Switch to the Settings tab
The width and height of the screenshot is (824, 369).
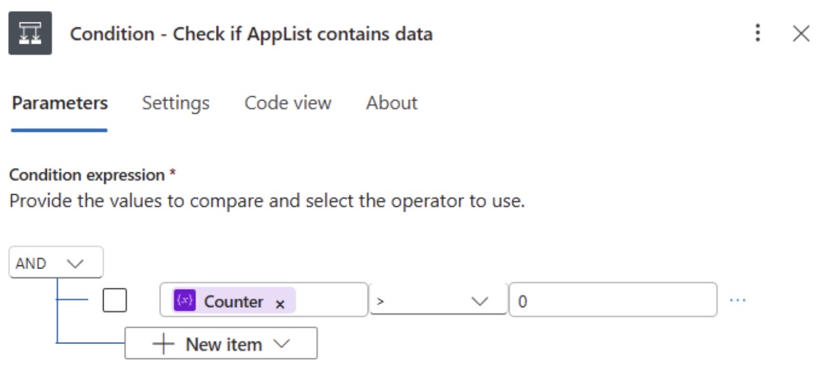coord(175,103)
